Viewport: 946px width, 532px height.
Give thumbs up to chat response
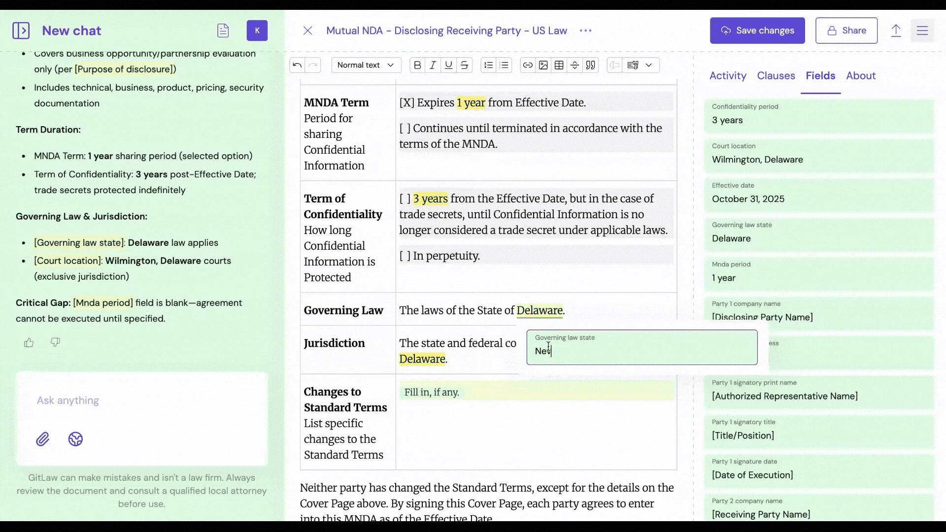point(29,342)
